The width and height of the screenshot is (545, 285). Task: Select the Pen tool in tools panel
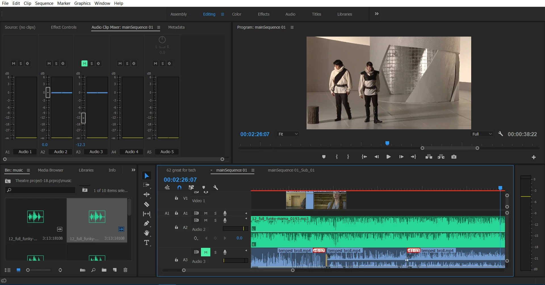[146, 223]
